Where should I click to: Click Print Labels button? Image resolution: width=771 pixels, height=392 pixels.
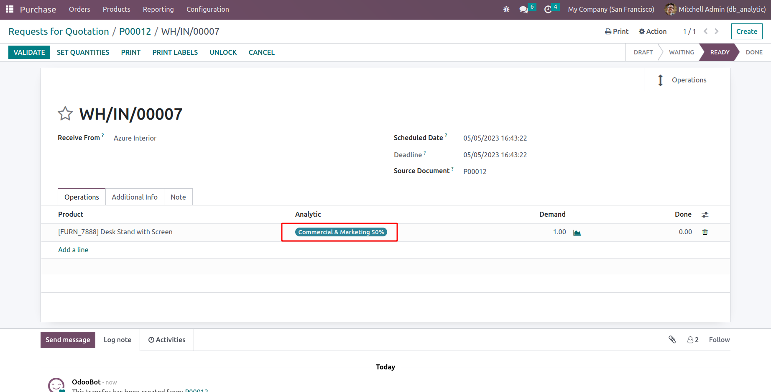coord(175,52)
